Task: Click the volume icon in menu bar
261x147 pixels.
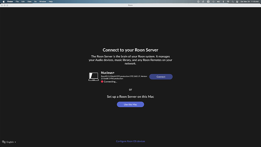Action: [219, 2]
